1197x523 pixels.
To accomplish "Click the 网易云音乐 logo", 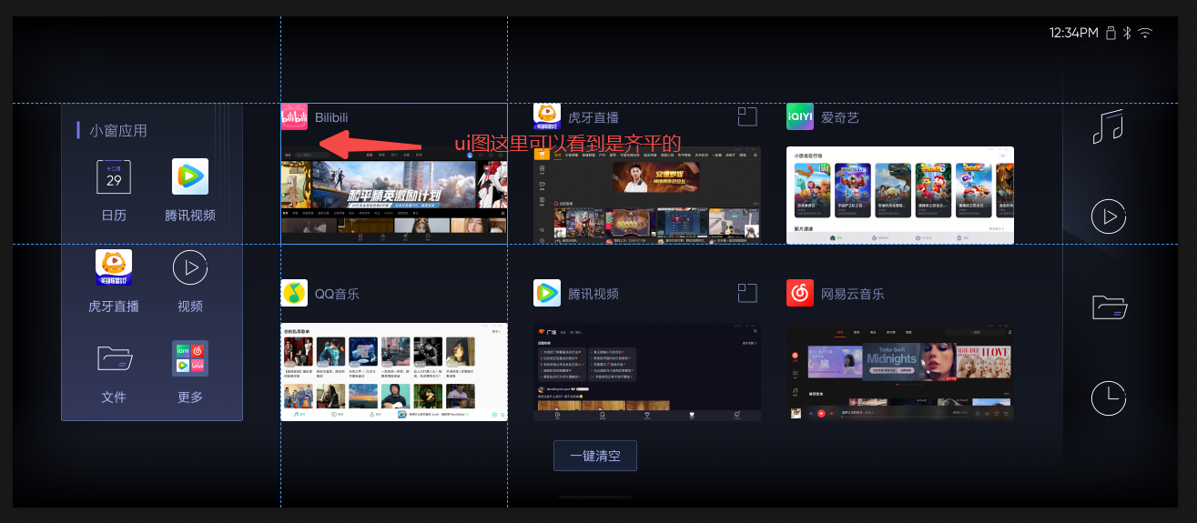I will (800, 293).
